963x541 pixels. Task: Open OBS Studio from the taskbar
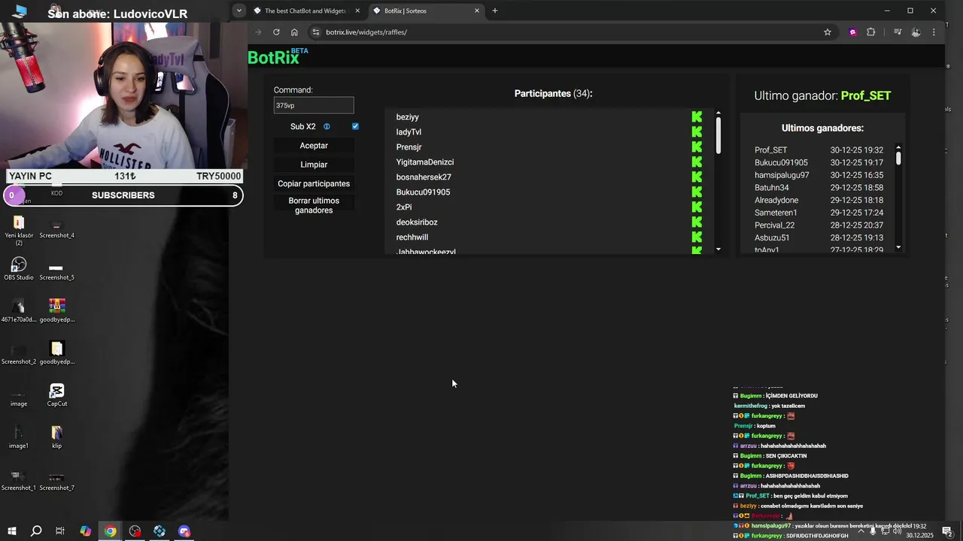coord(135,531)
